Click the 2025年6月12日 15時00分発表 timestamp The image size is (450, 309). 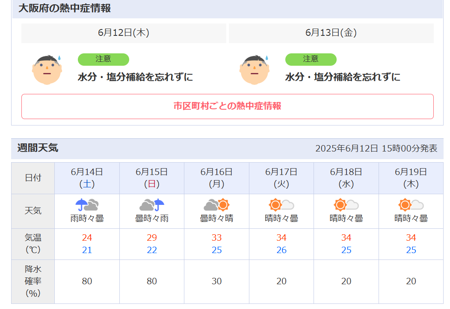pyautogui.click(x=376, y=149)
